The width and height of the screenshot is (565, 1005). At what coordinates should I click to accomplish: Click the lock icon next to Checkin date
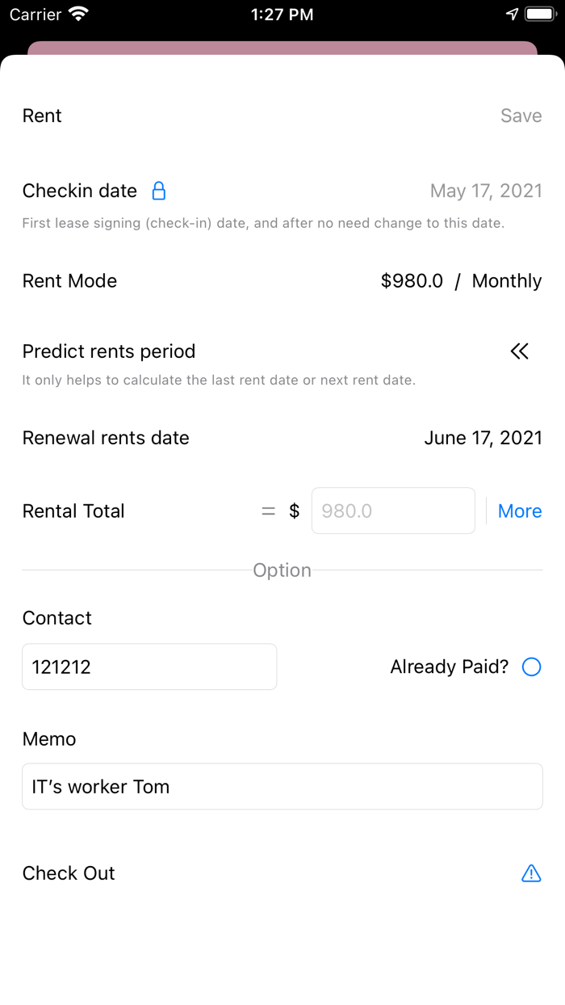point(158,191)
